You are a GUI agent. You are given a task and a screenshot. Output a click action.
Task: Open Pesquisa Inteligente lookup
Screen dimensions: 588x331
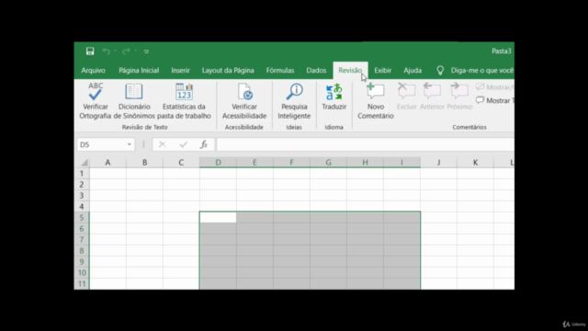pyautogui.click(x=294, y=101)
